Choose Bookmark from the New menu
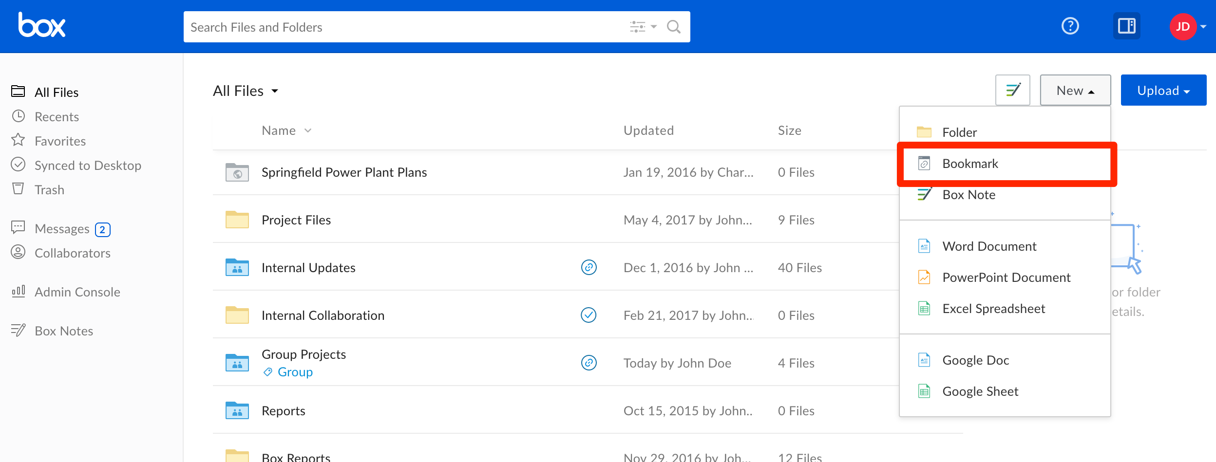1216x462 pixels. pyautogui.click(x=1005, y=164)
